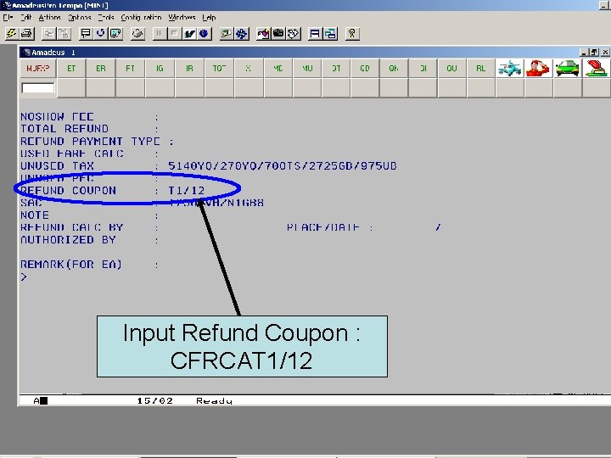Click the grayed-out paste icon

pyautogui.click(x=64, y=33)
